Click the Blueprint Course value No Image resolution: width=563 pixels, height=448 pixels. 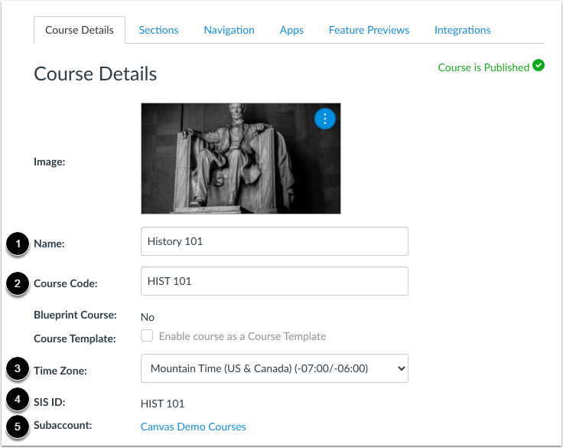(147, 317)
